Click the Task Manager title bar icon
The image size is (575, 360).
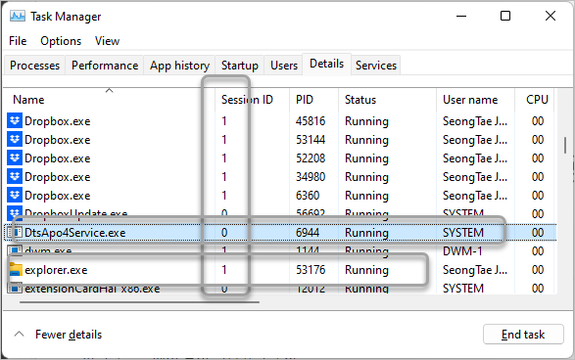18,16
